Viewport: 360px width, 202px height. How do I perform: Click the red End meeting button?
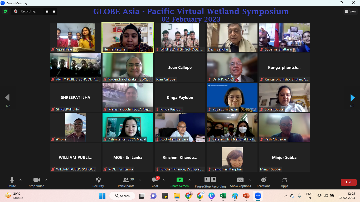coord(348,182)
